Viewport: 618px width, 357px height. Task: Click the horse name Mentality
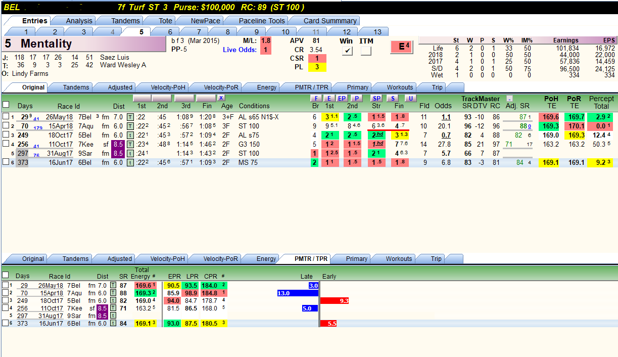tap(46, 44)
